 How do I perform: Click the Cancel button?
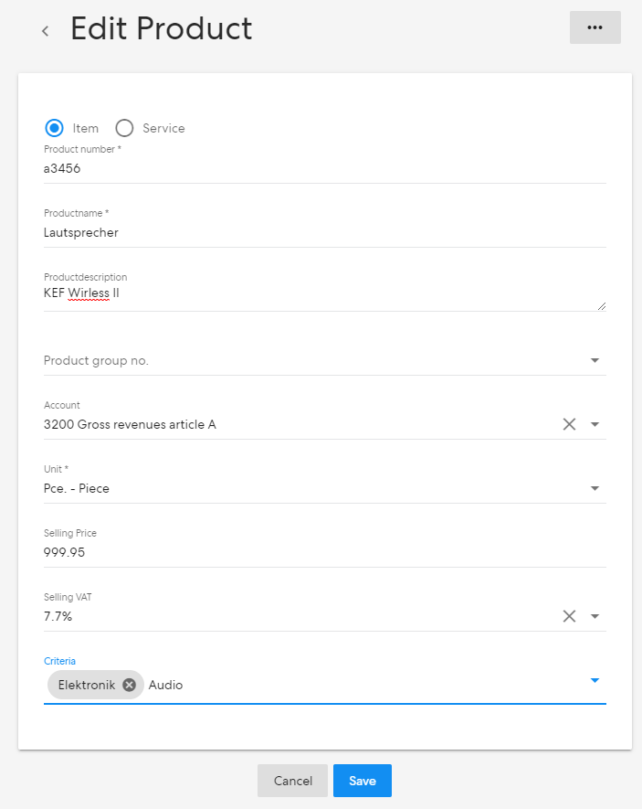click(292, 781)
